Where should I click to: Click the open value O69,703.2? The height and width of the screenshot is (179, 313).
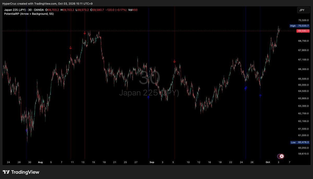pos(52,10)
